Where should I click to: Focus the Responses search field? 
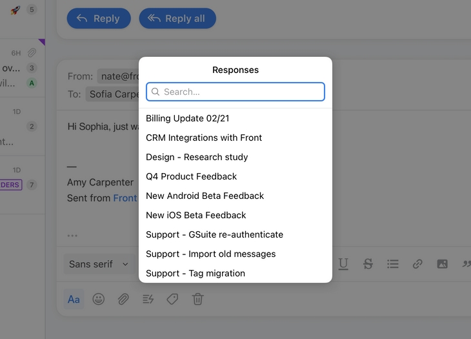[x=235, y=92]
